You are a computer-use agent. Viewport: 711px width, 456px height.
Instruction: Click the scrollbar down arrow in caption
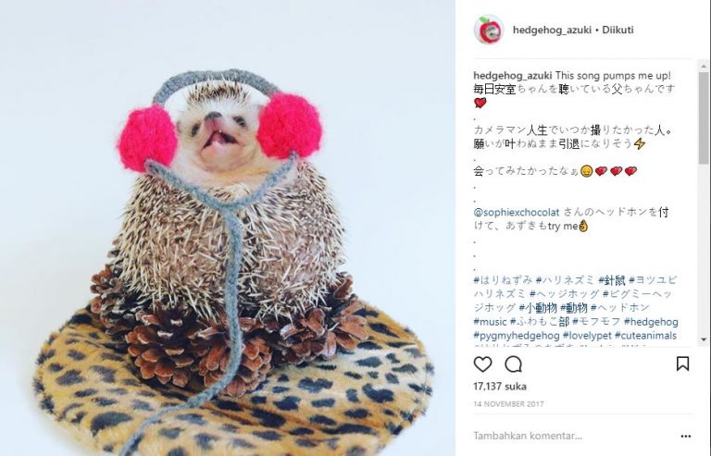pos(704,339)
